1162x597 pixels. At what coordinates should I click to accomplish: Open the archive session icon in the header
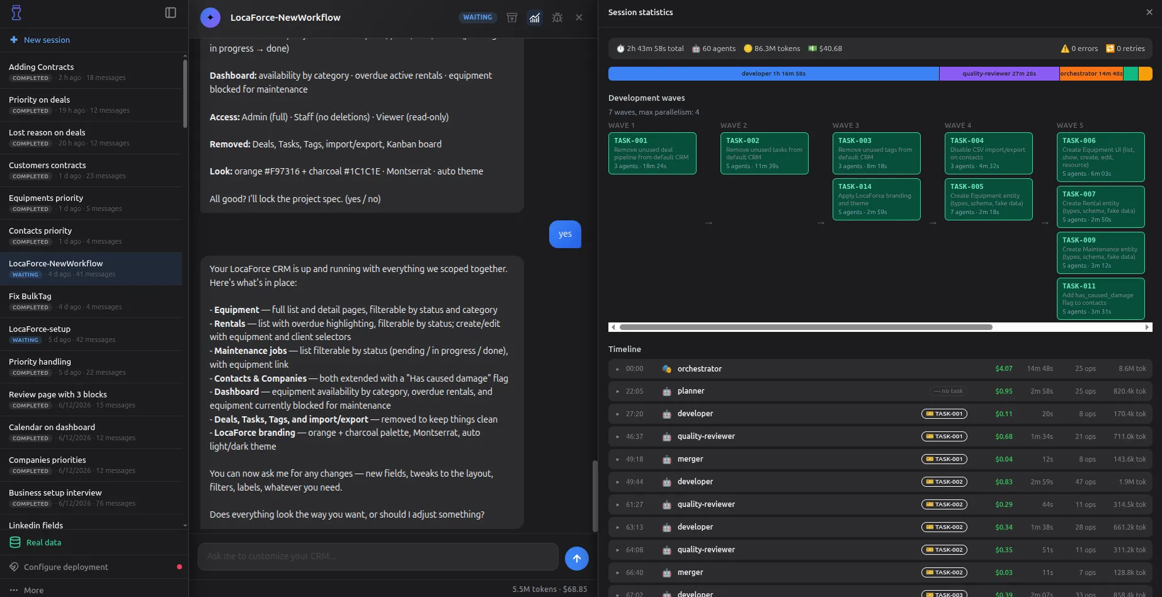coord(512,18)
